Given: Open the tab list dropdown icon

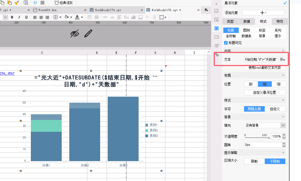Looking at the screenshot, I should pos(206,10).
